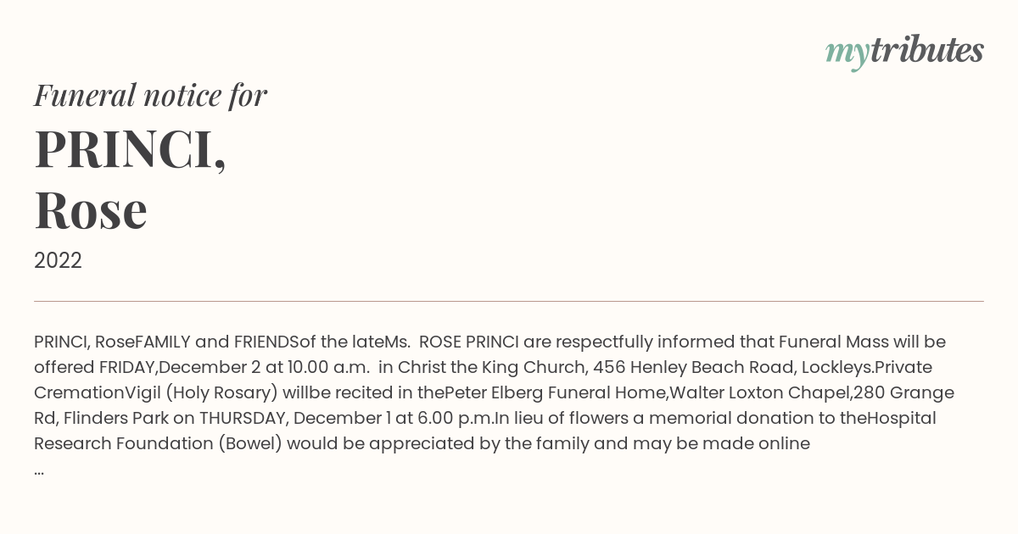Click "Walter Loxton Chapel" text
This screenshot has height=534, width=1018.
(760, 393)
